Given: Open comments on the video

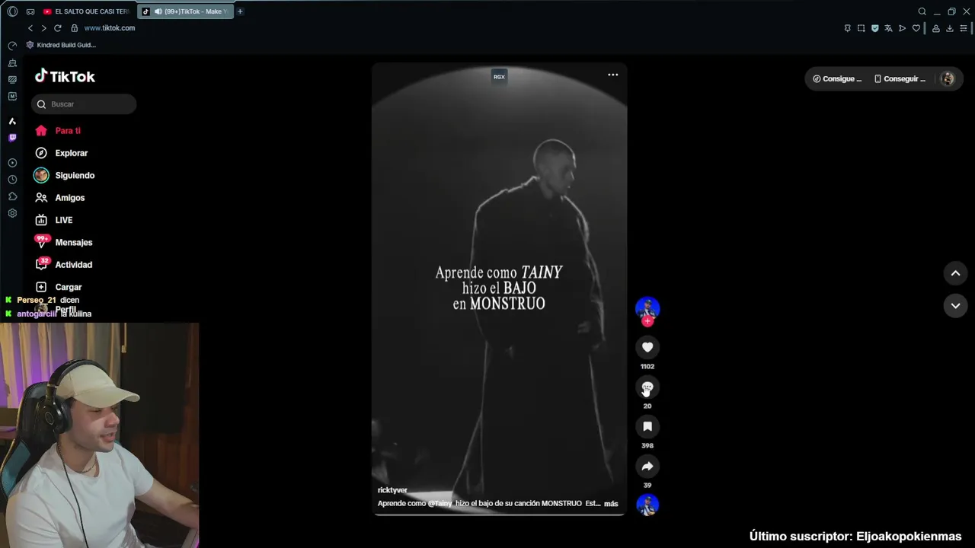Looking at the screenshot, I should point(647,387).
